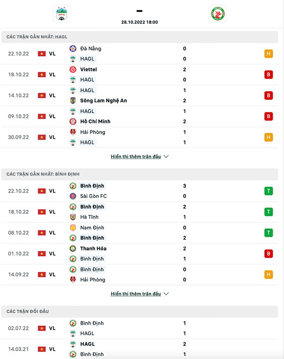
Task: Expand more Bình Định matches chevron
Action: (166, 294)
